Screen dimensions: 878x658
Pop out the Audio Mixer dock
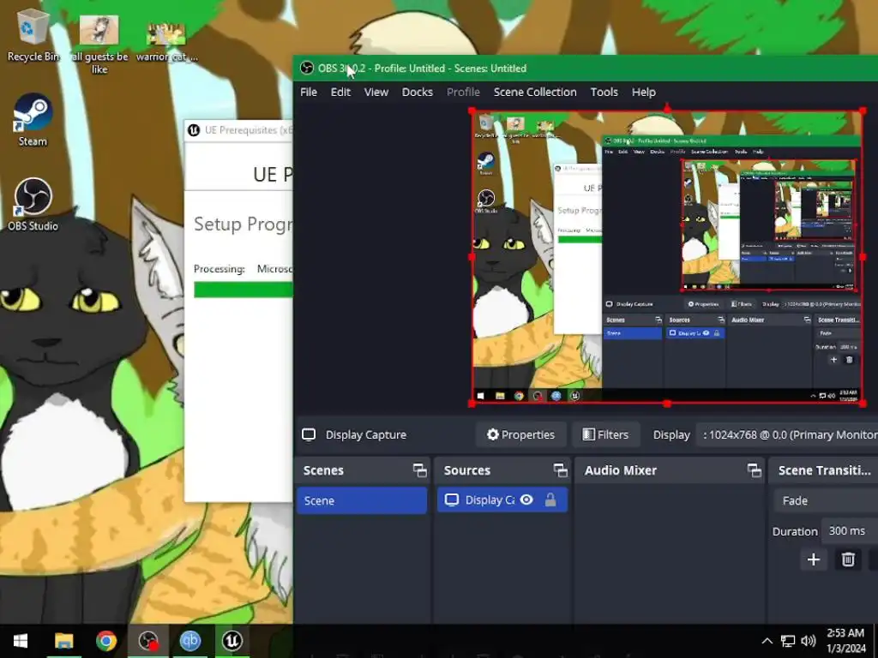755,470
